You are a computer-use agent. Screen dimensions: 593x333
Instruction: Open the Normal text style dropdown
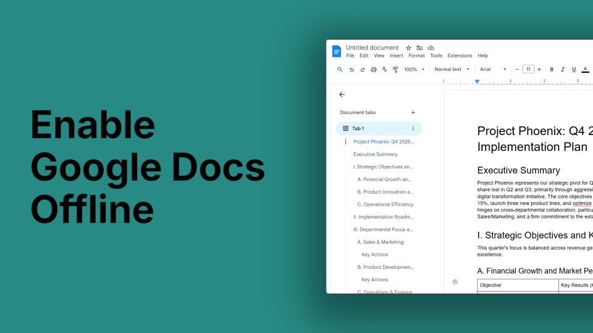452,70
